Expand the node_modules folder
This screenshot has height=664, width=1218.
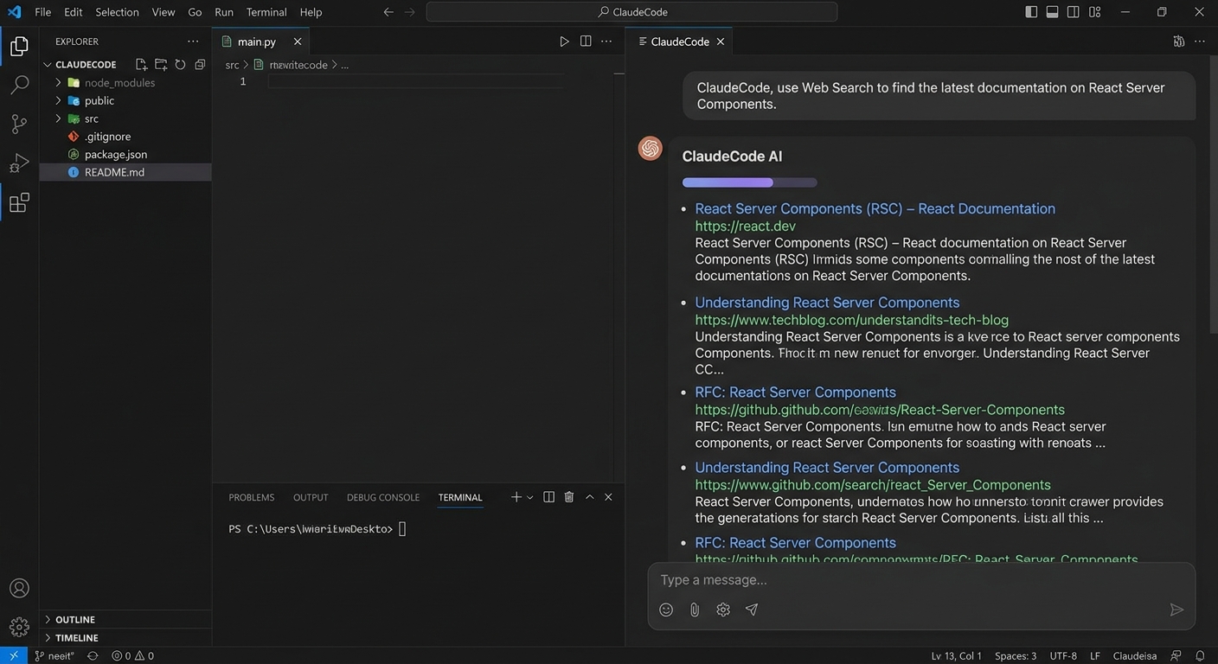58,83
